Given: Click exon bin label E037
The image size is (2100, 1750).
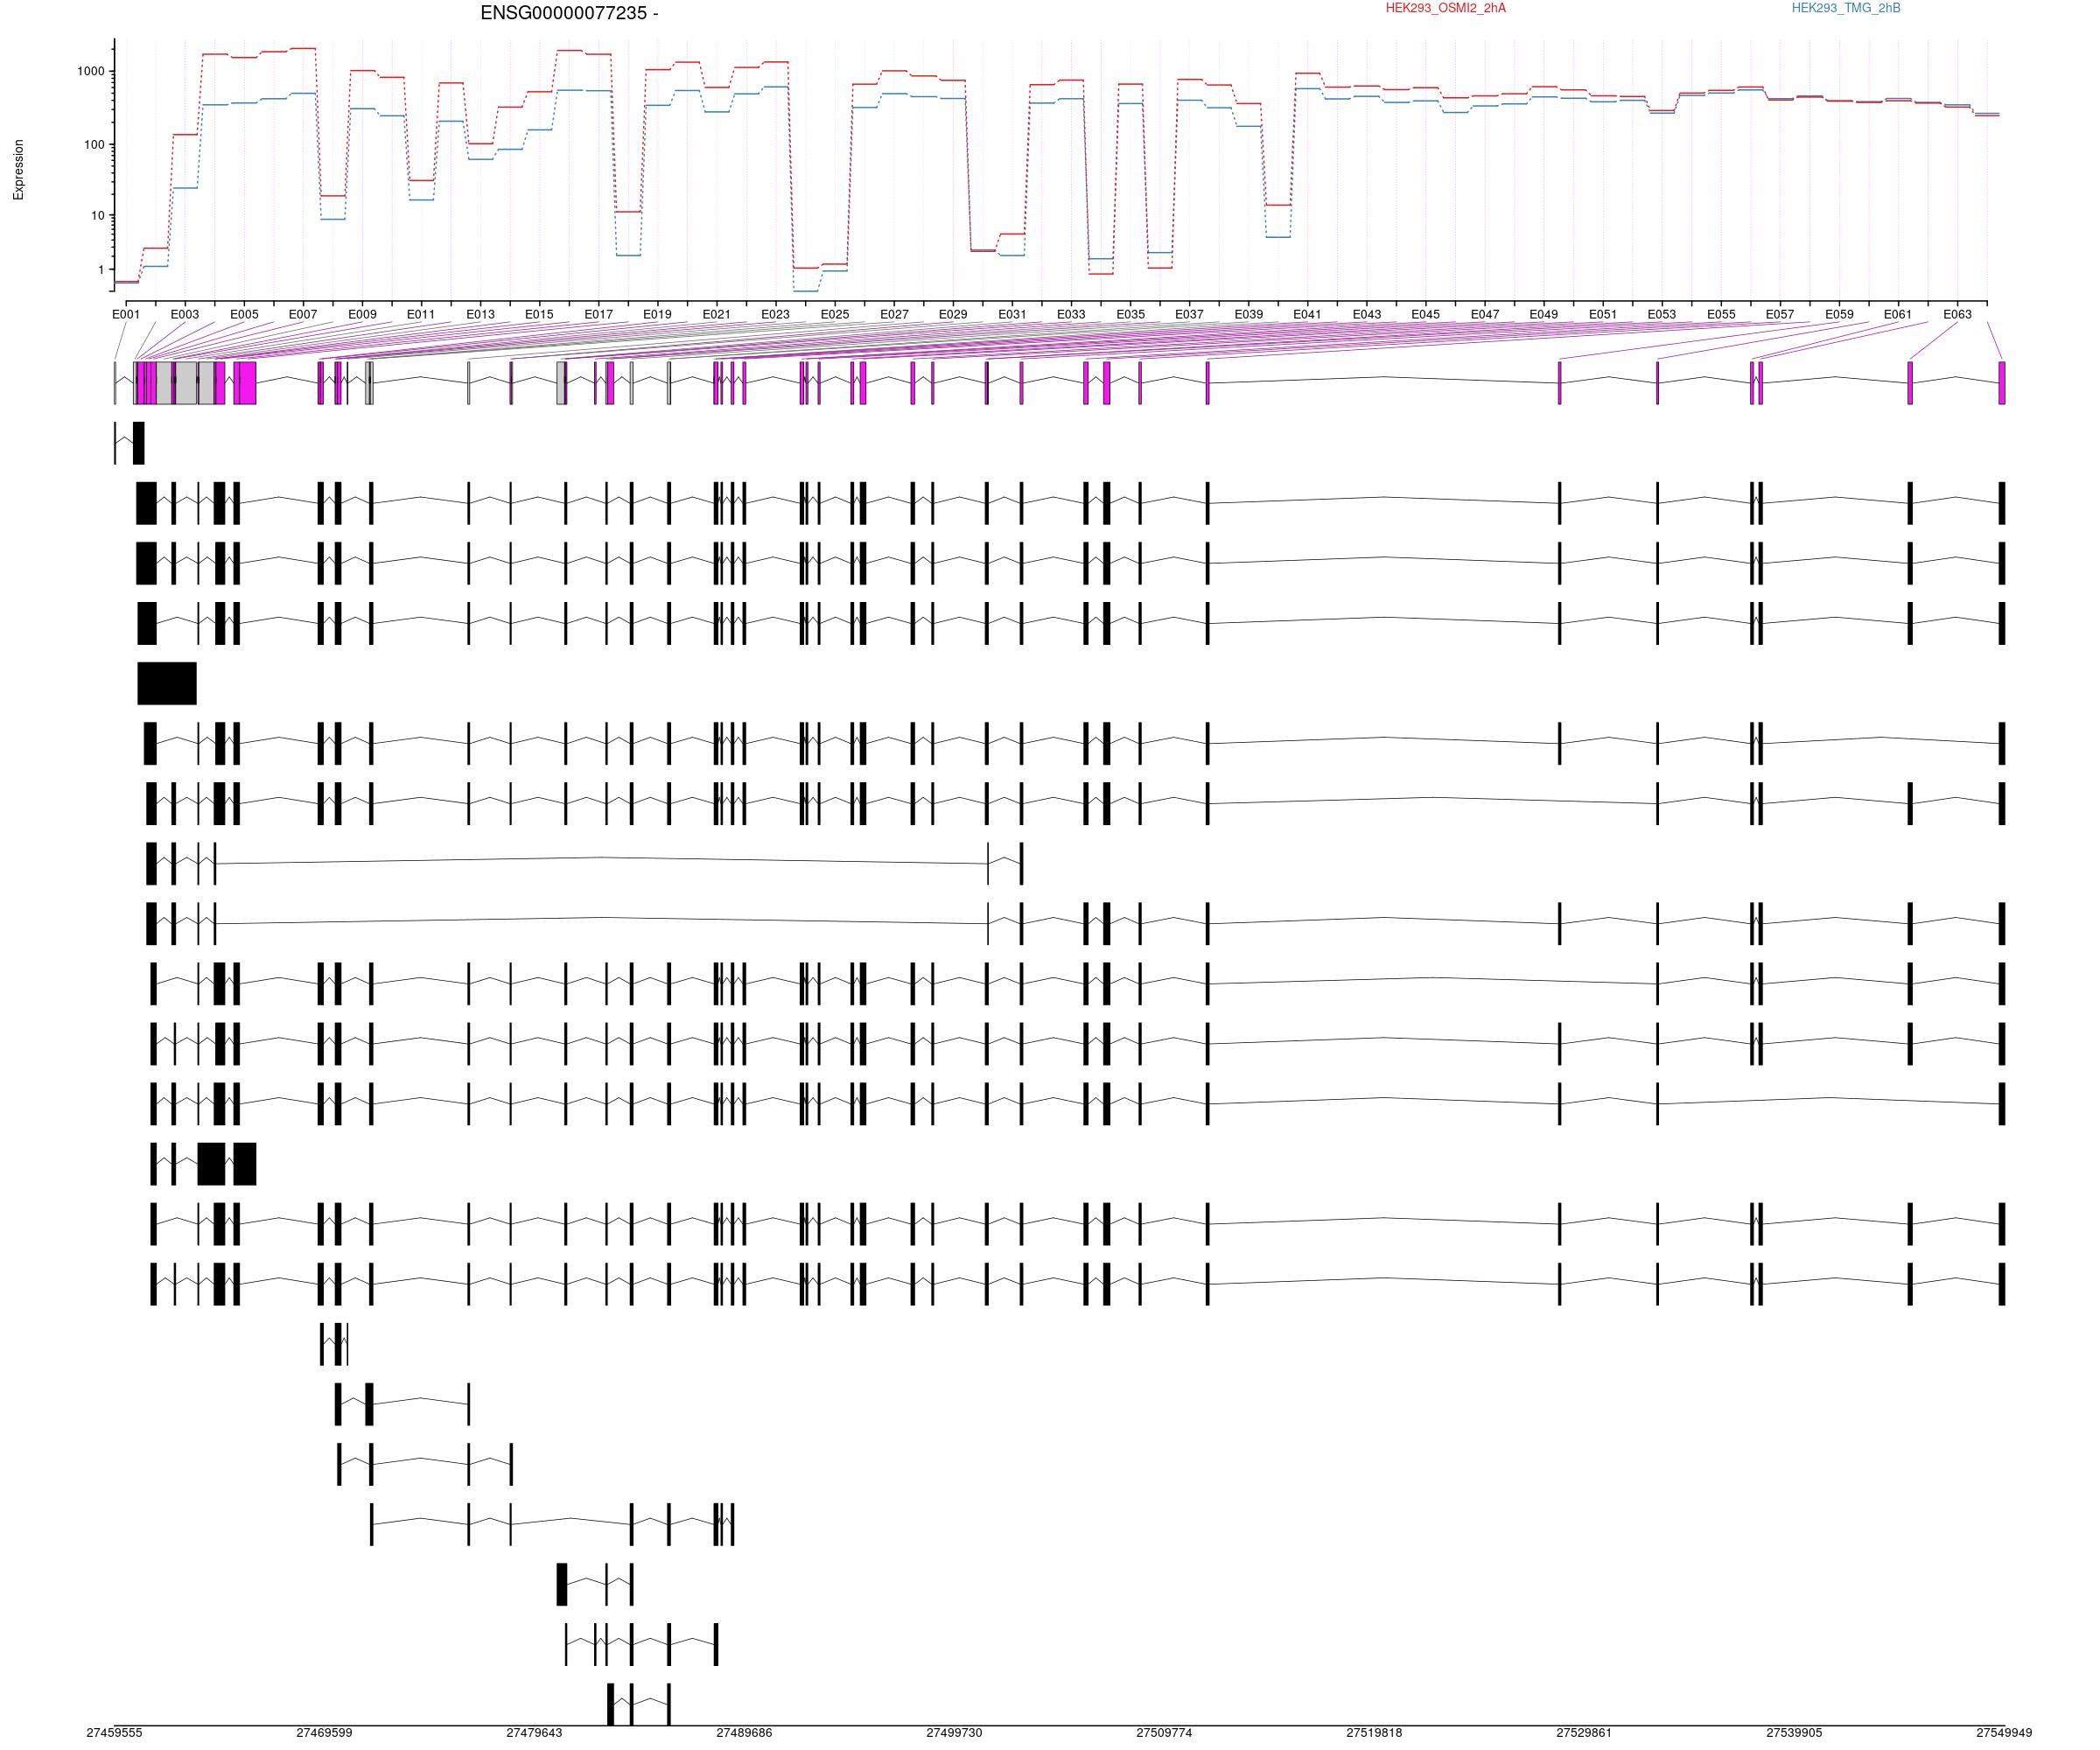Looking at the screenshot, I should (1189, 314).
